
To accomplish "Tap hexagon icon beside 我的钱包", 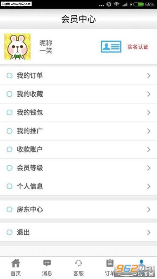I will 10,112.
